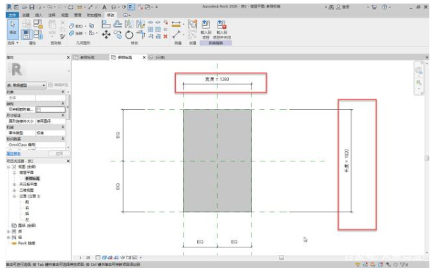Click the Apply button in Properties
Screen dimensions: 435x270
point(59,154)
